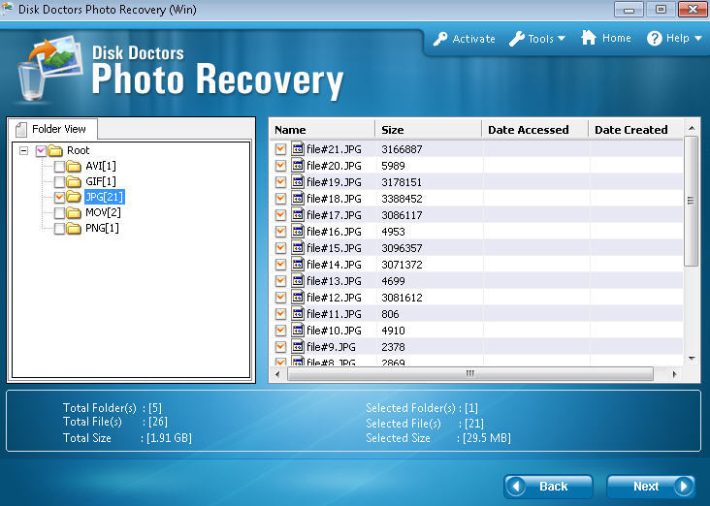The width and height of the screenshot is (710, 506).
Task: Click the image icon of file#14.JPG
Action: (298, 264)
